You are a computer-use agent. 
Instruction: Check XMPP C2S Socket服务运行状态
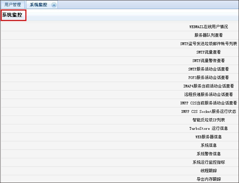(209, 111)
